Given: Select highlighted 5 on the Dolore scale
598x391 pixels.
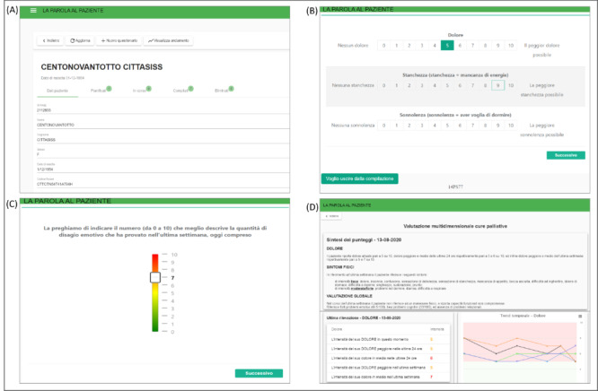Looking at the screenshot, I should [x=447, y=46].
